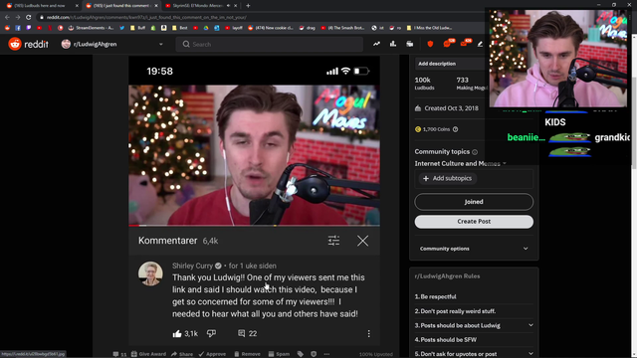
Task: Mute the audio icon on the Skyrim tab
Action: tap(228, 6)
